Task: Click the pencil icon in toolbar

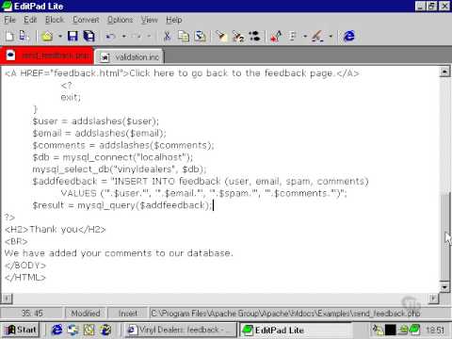Action: (317, 37)
